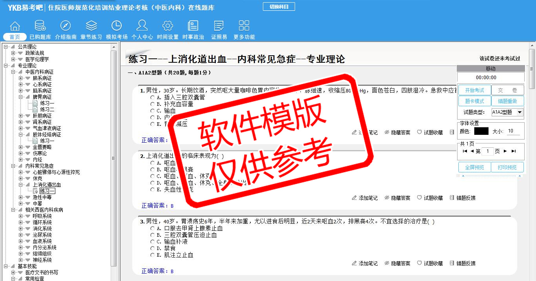Select option B 三腔双囊管压迫止血 in question 3
Viewport: 536px width, 281px height.
152,235
